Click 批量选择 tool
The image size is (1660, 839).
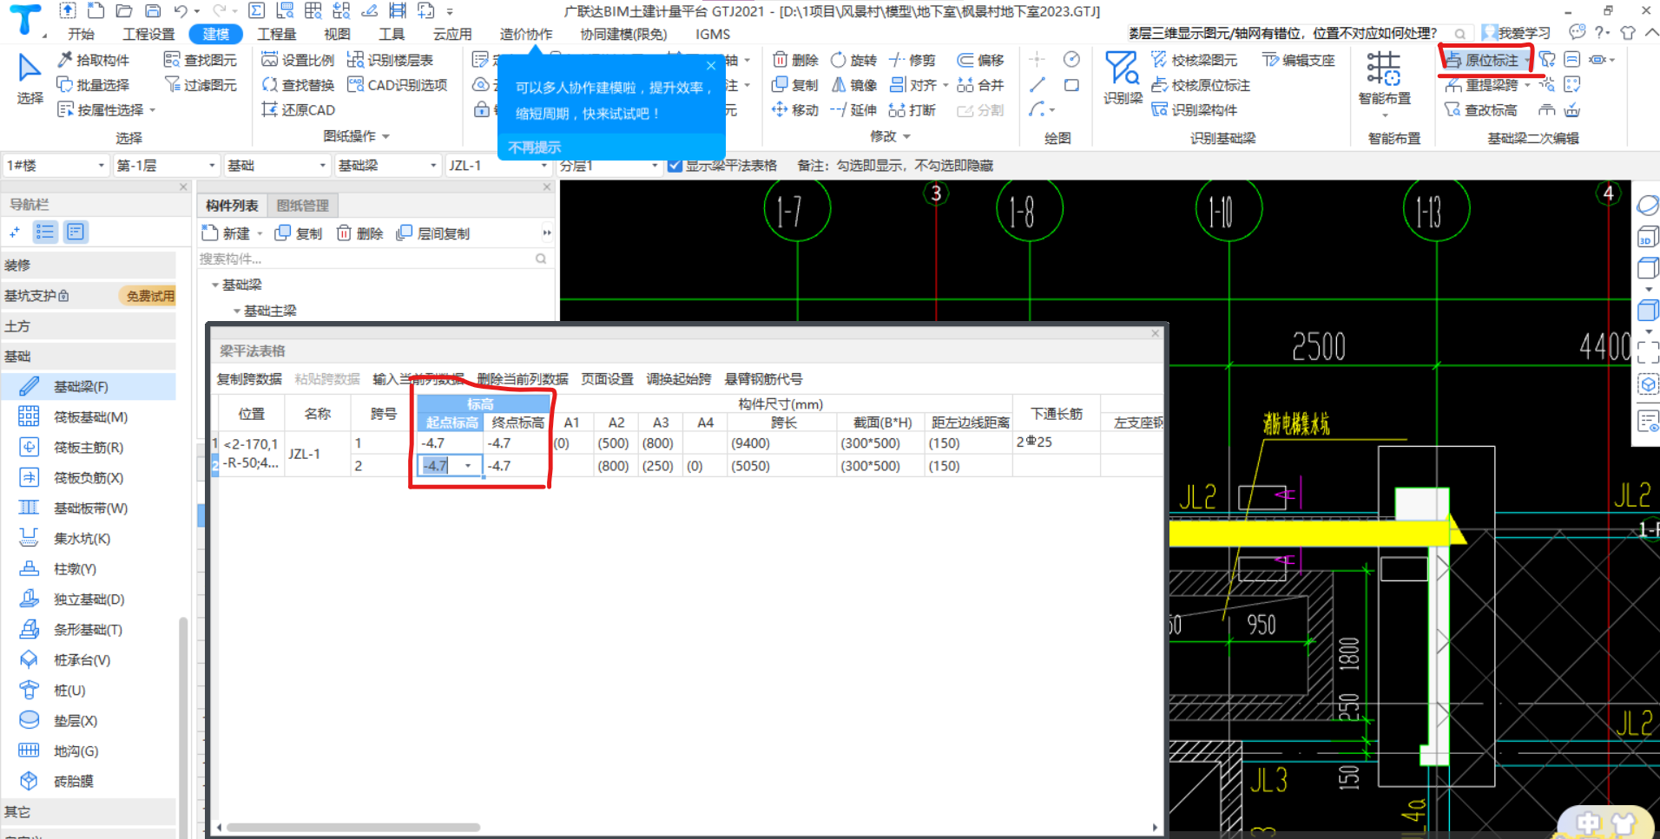pyautogui.click(x=94, y=85)
